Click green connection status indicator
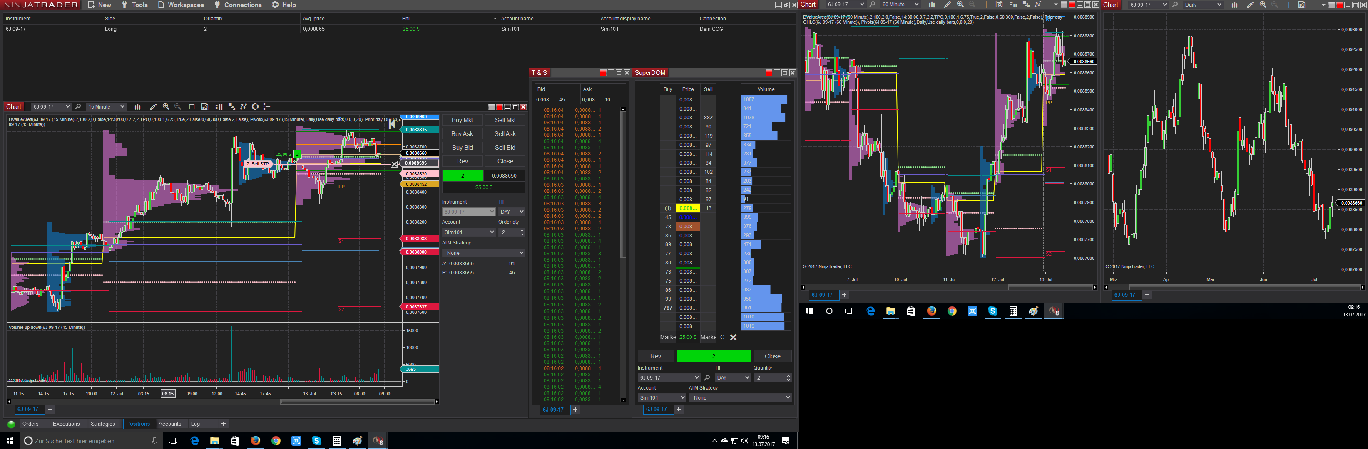The width and height of the screenshot is (1368, 449). [x=11, y=424]
